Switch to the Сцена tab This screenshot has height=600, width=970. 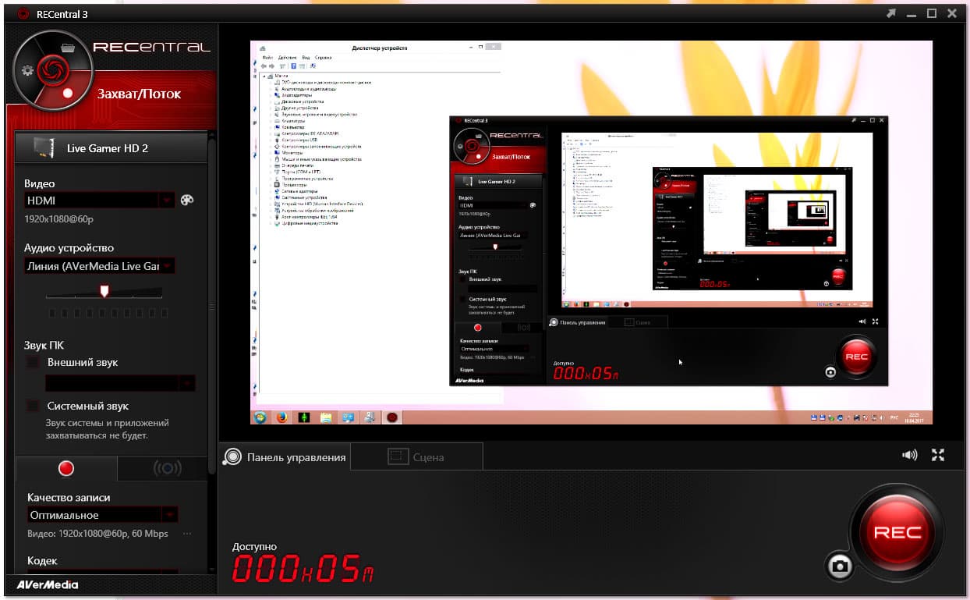(x=416, y=457)
